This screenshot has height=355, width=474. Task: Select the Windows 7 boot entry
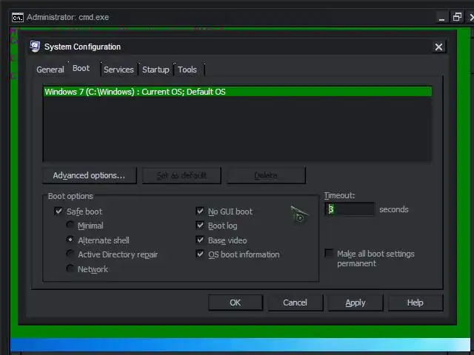(238, 92)
